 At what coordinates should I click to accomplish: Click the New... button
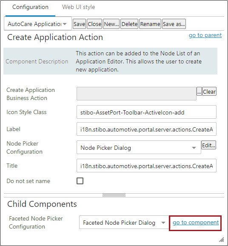coord(111,24)
